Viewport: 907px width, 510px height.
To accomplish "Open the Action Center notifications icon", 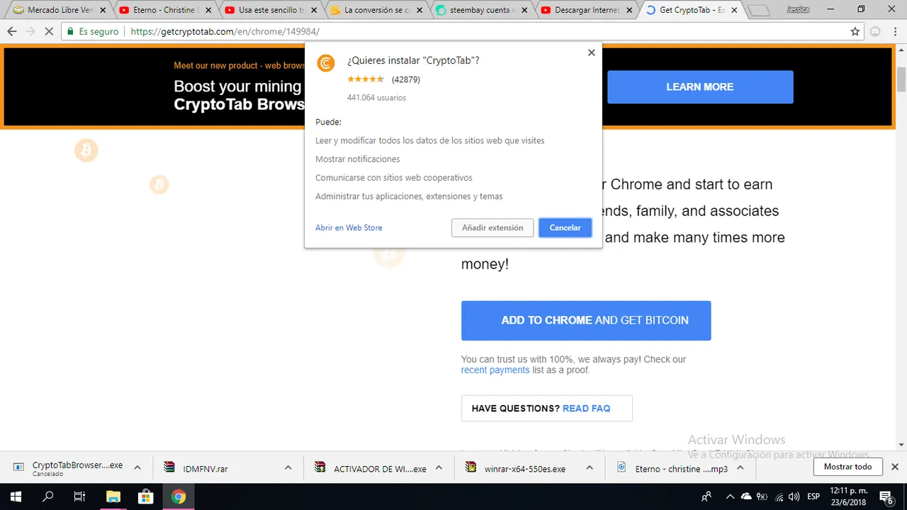I will 886,497.
